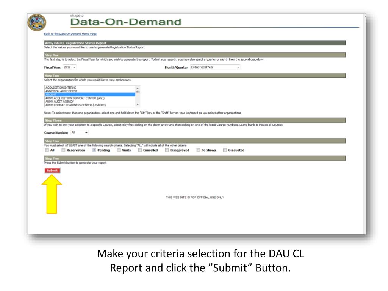Click the red Submit button

click(x=52, y=171)
